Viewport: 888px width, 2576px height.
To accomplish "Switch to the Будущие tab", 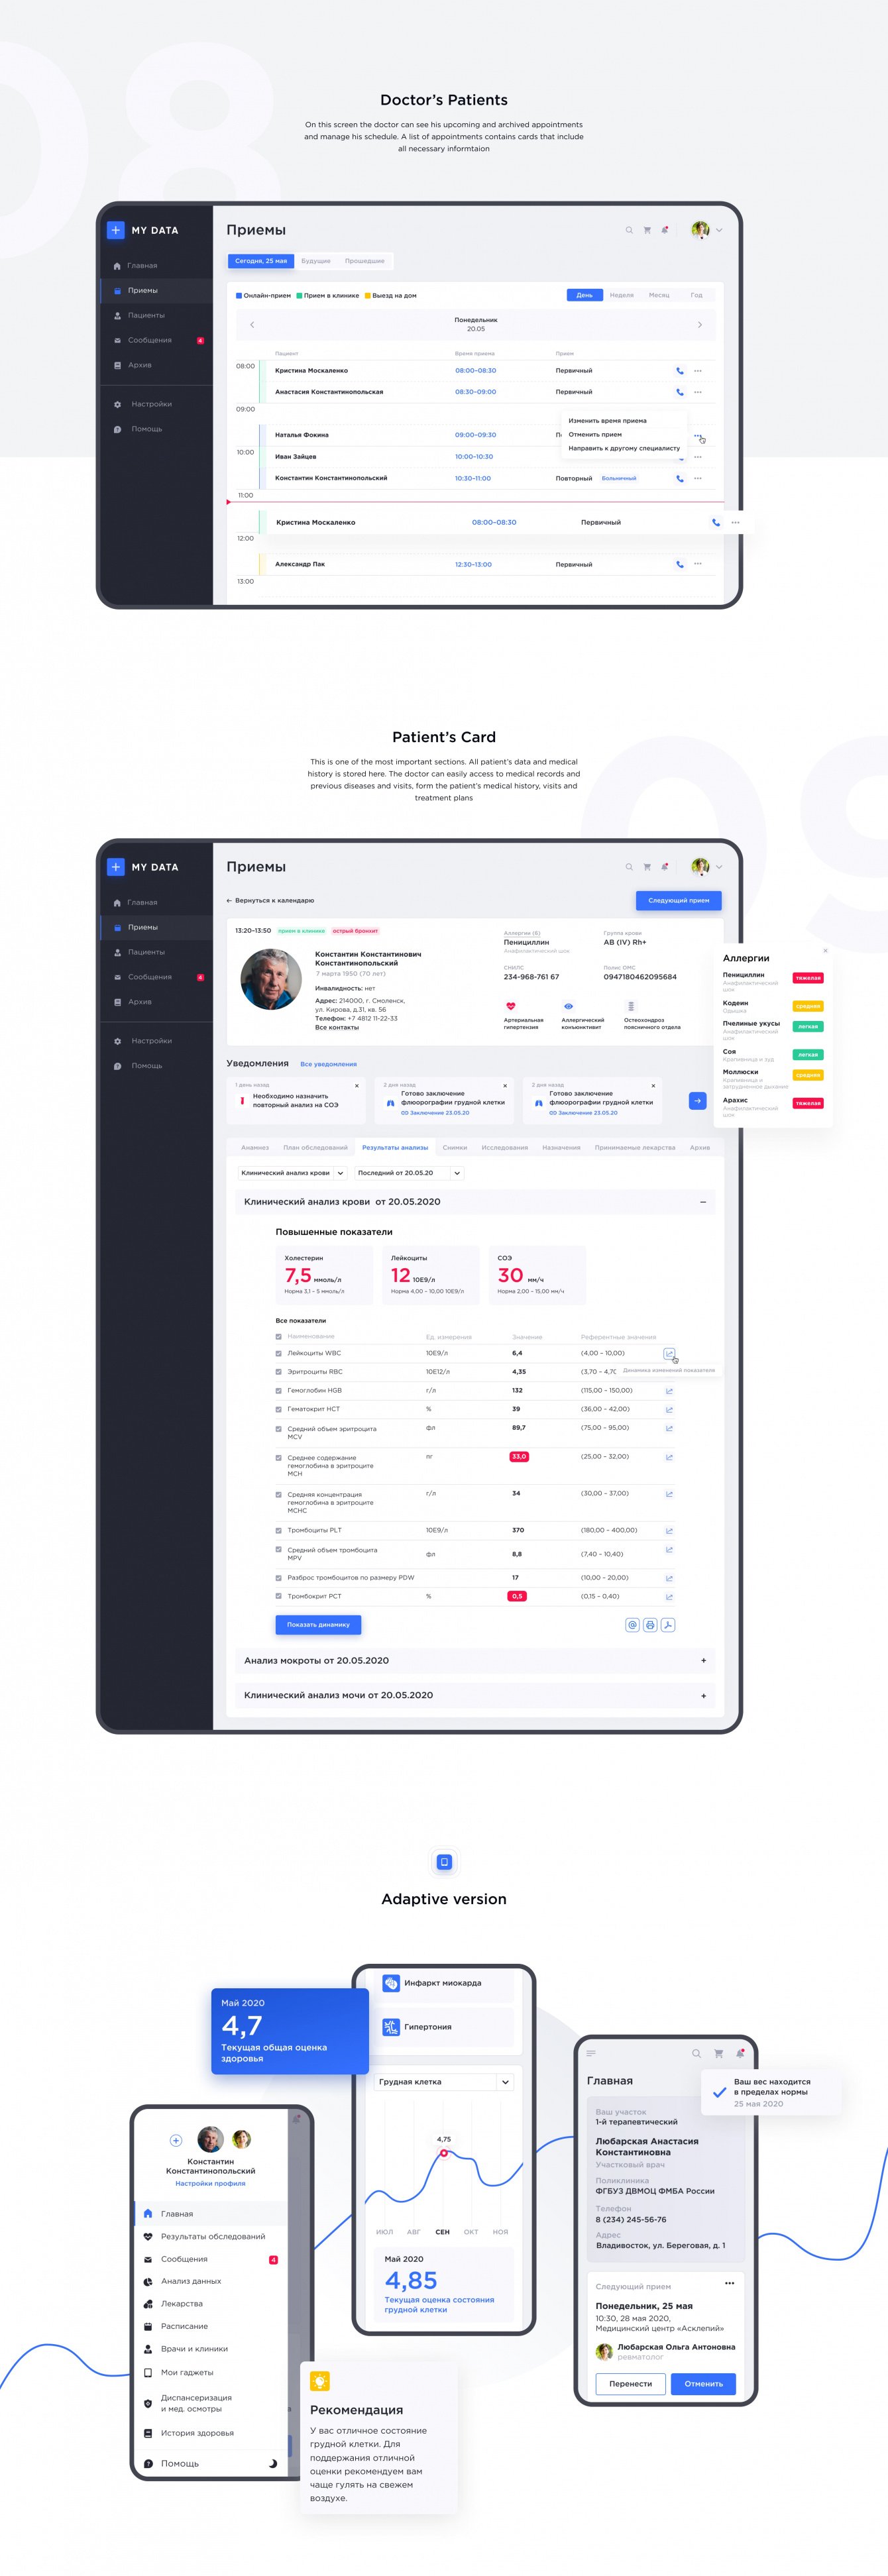I will pos(316,261).
